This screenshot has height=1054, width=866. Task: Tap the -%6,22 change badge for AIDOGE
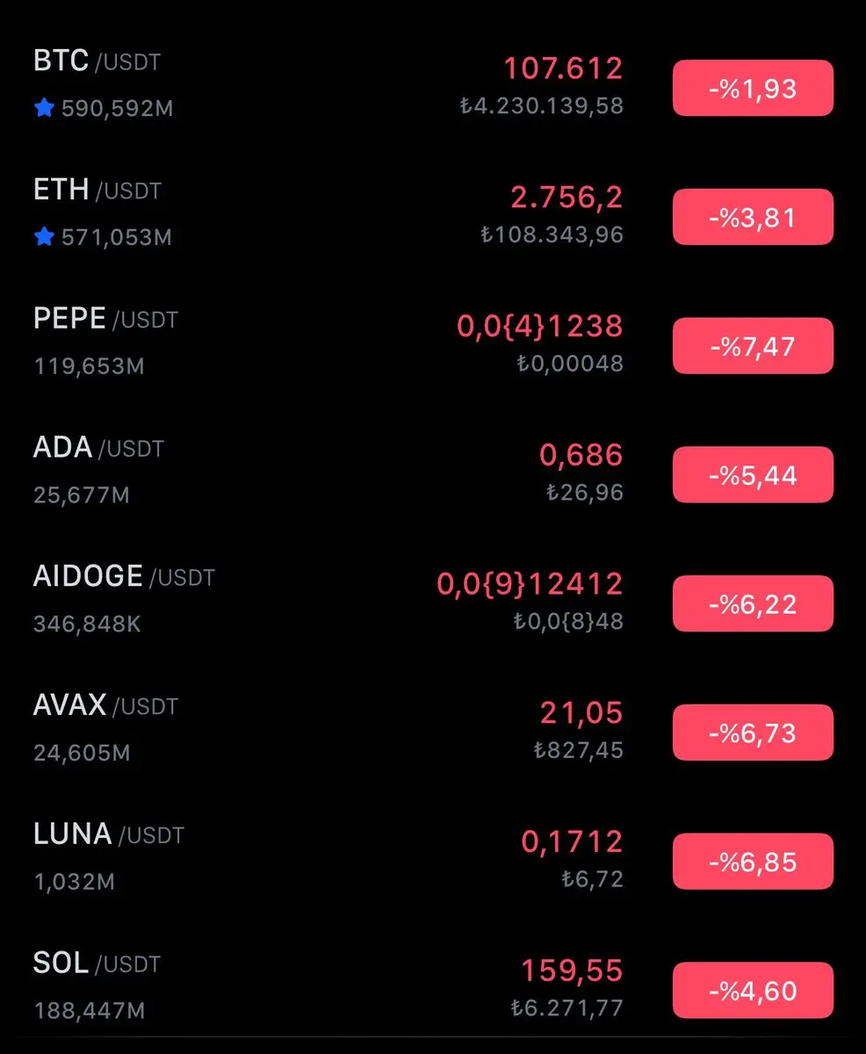tap(753, 603)
